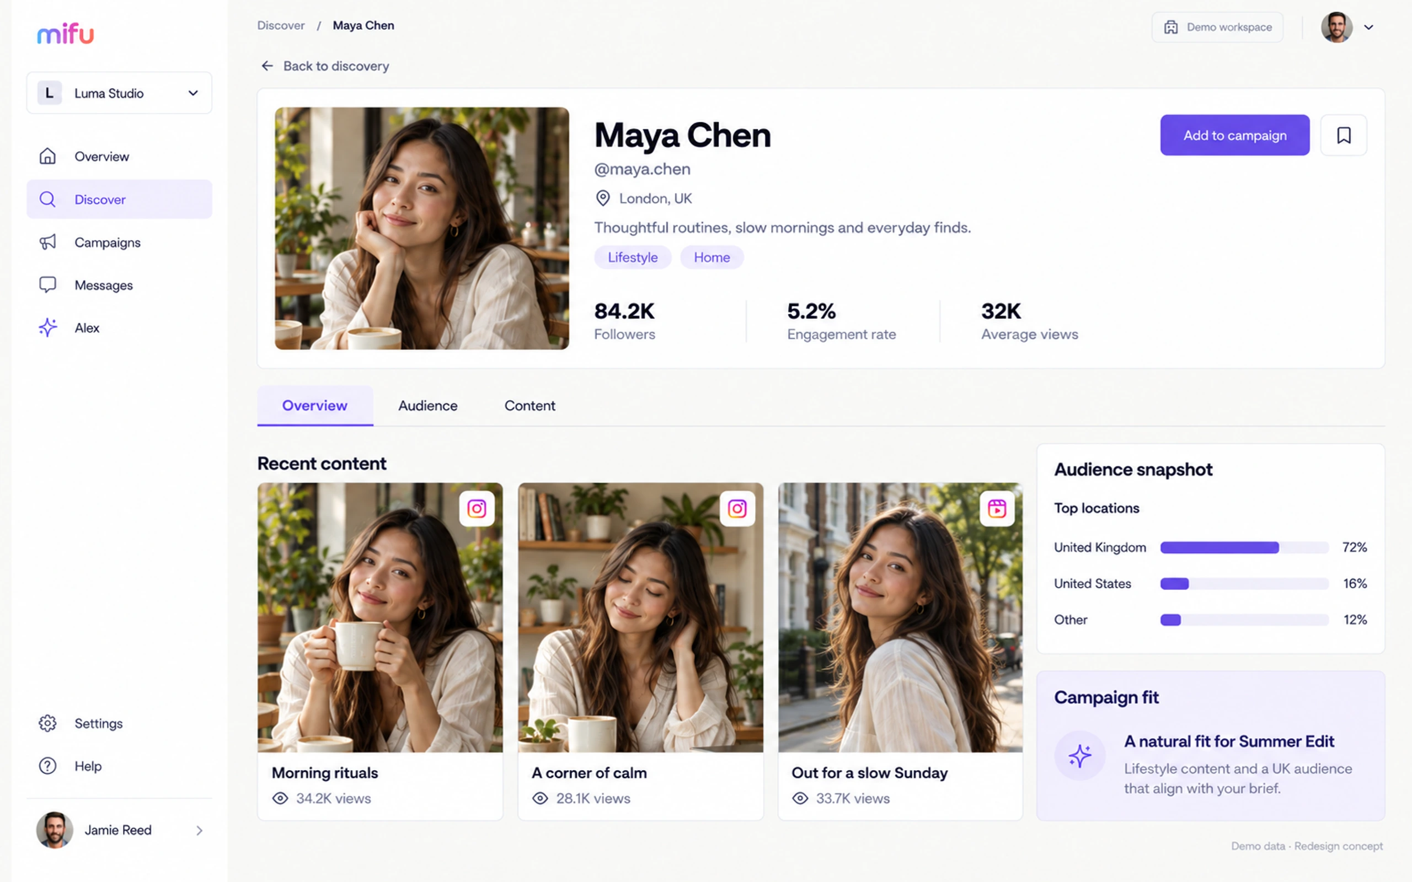
Task: Click the back arrow to discovery
Action: tap(267, 66)
